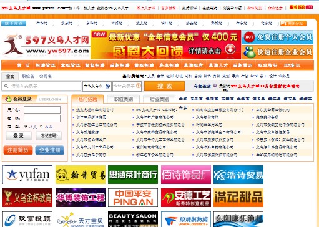Focus the second keyword field beside region

(127, 86)
